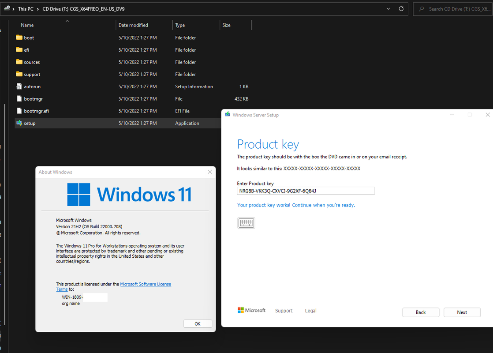
Task: Close the Windows Server Setup window
Action: (x=488, y=115)
